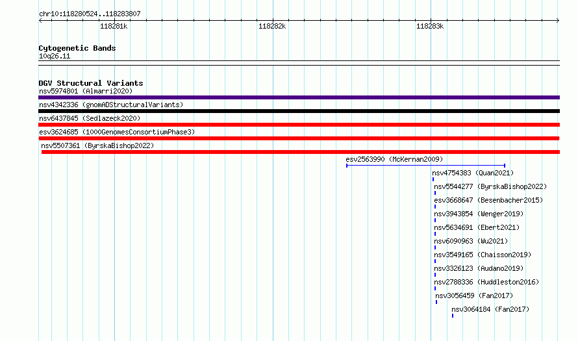The image size is (578, 341).
Task: Select the red bar under nsv6437845
Action: [x=299, y=125]
